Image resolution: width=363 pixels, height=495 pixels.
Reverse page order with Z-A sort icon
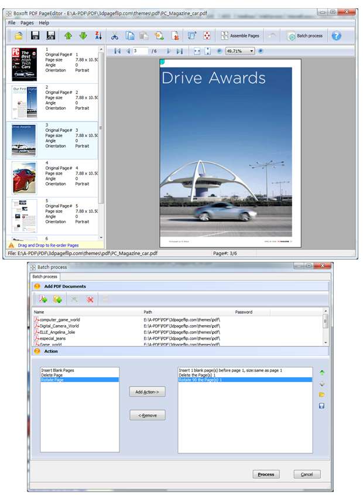tap(98, 36)
